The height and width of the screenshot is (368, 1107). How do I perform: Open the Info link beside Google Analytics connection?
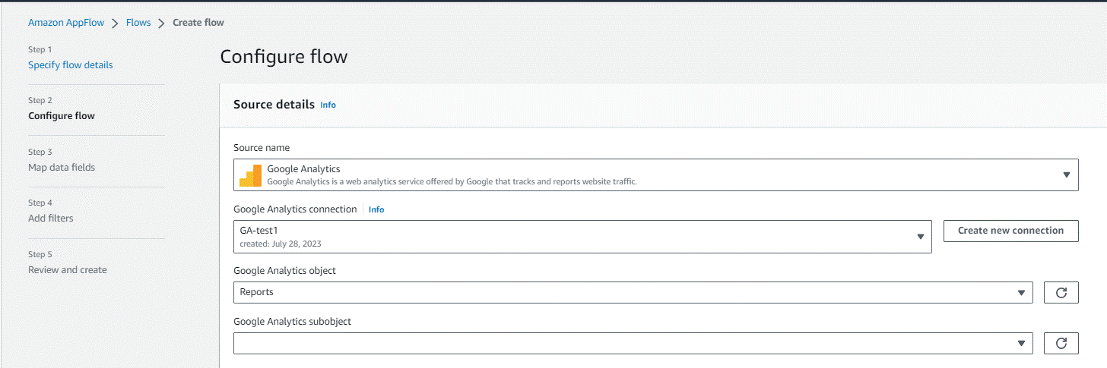click(376, 209)
